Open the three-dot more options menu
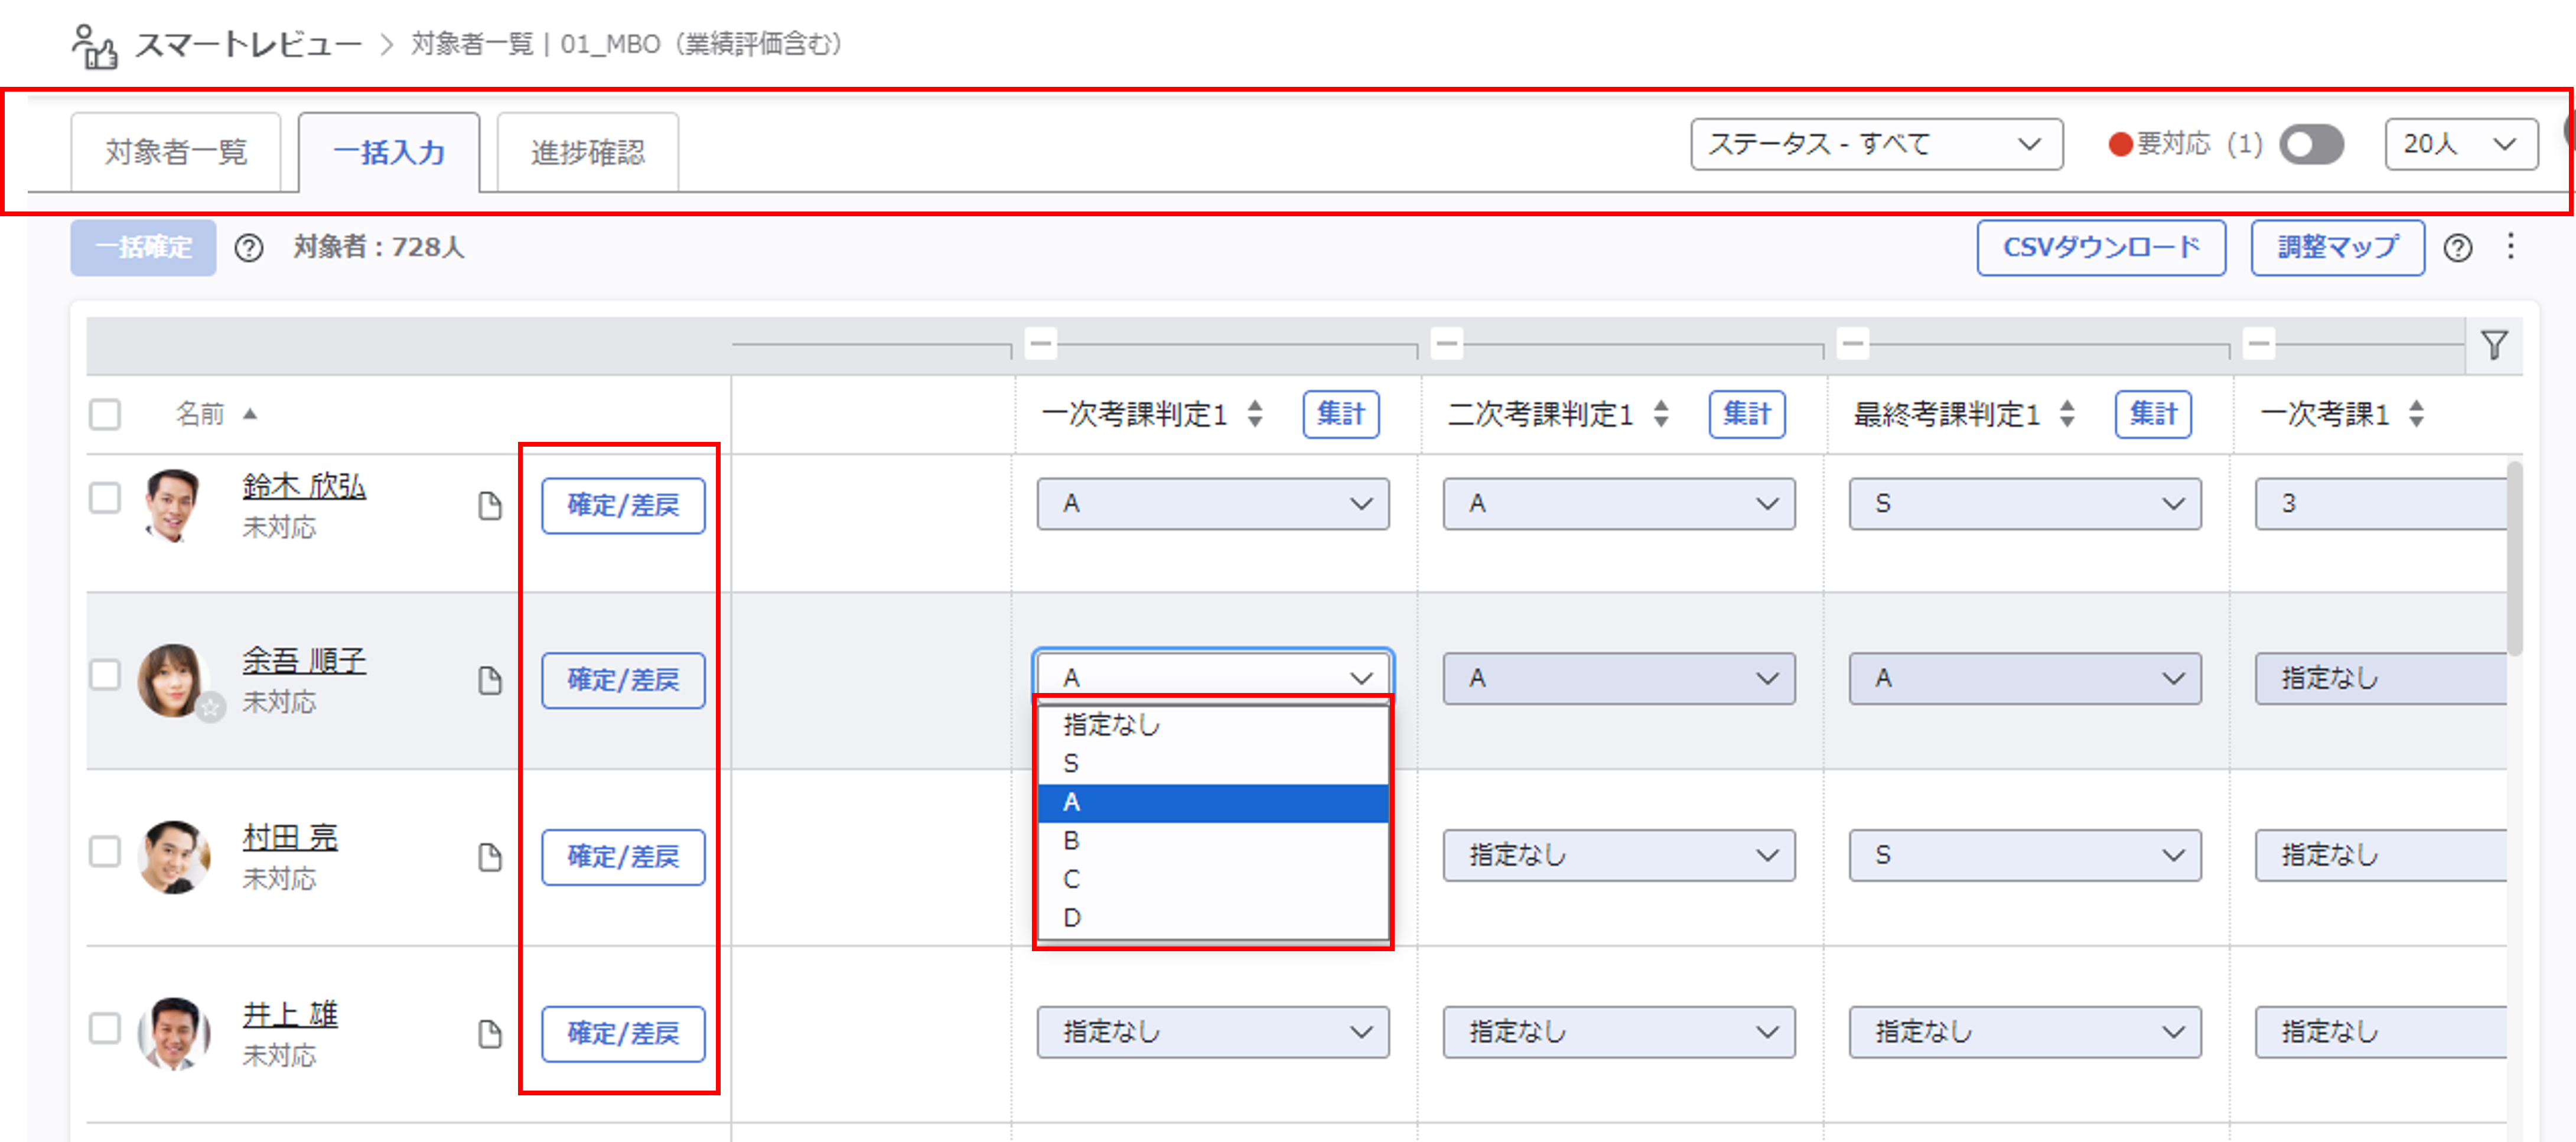This screenshot has width=2576, height=1142. coord(2510,247)
